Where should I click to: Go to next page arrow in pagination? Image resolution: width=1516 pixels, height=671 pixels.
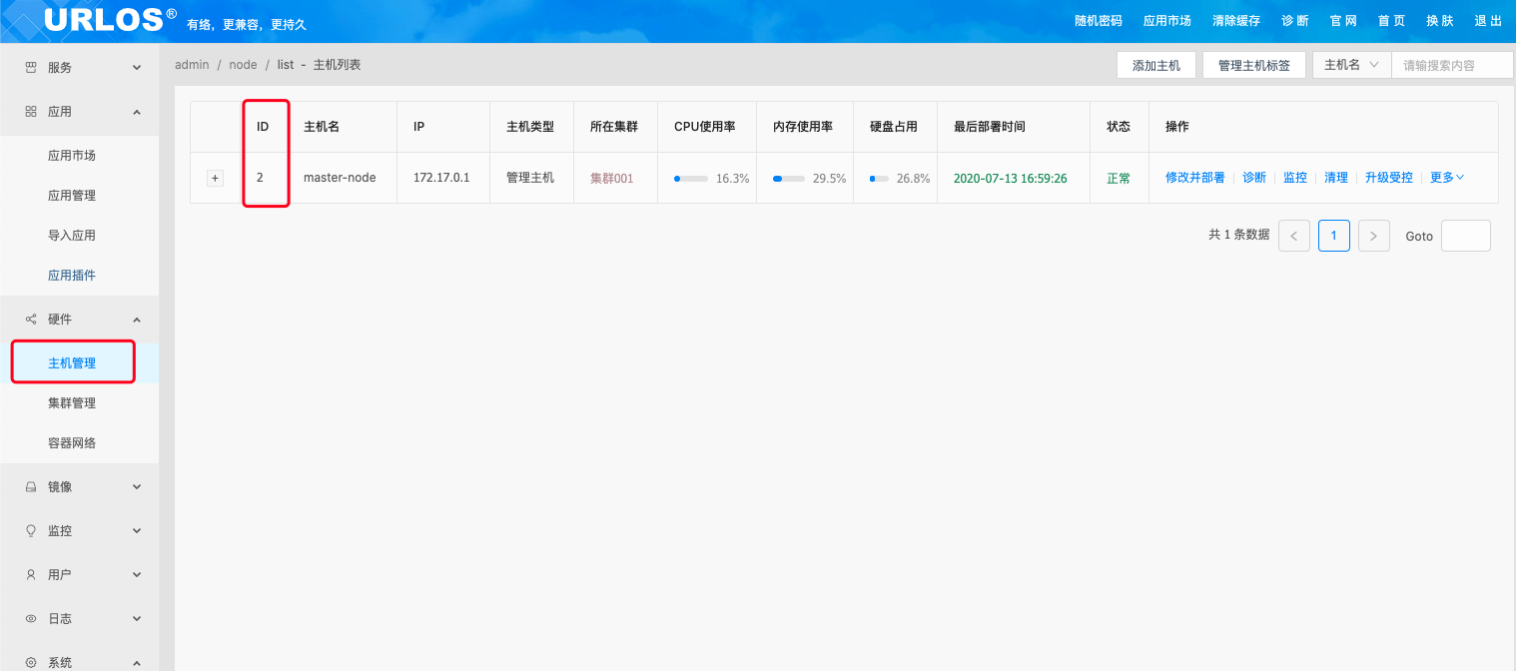coord(1373,236)
